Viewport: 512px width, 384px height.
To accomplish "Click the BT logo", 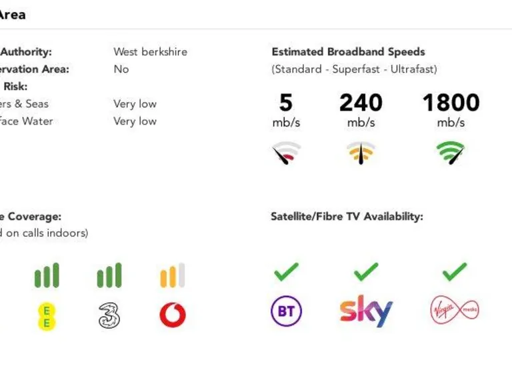I will pos(287,311).
